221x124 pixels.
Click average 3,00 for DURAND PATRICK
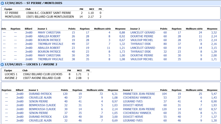(115, 117)
